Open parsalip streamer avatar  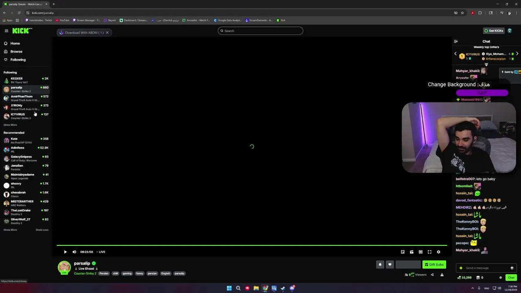point(64,267)
